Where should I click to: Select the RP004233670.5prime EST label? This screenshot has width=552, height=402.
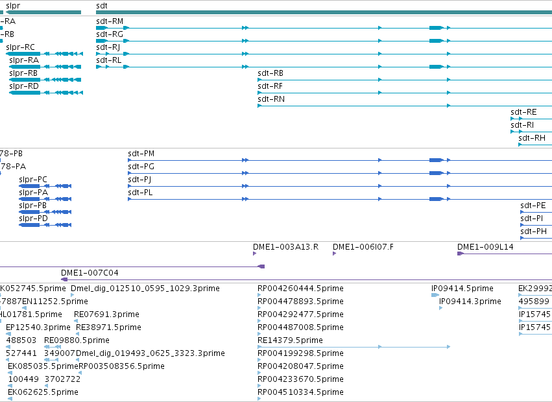[x=300, y=379]
